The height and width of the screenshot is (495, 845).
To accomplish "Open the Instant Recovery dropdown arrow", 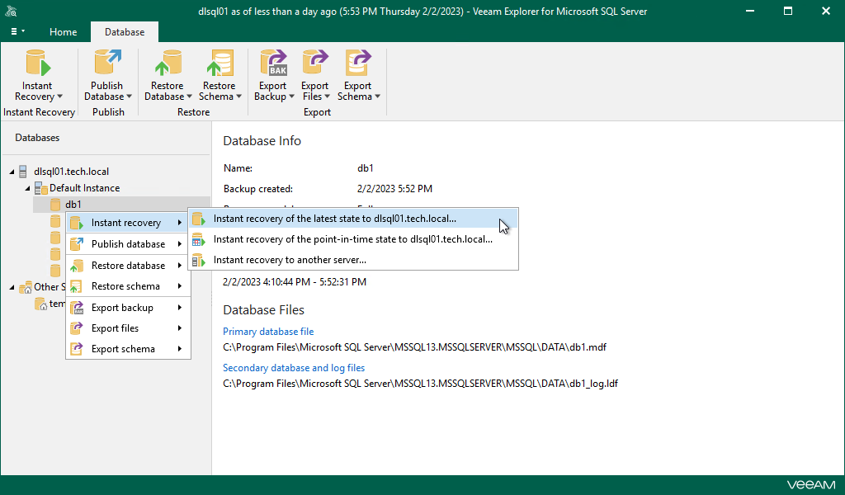I will (x=59, y=97).
